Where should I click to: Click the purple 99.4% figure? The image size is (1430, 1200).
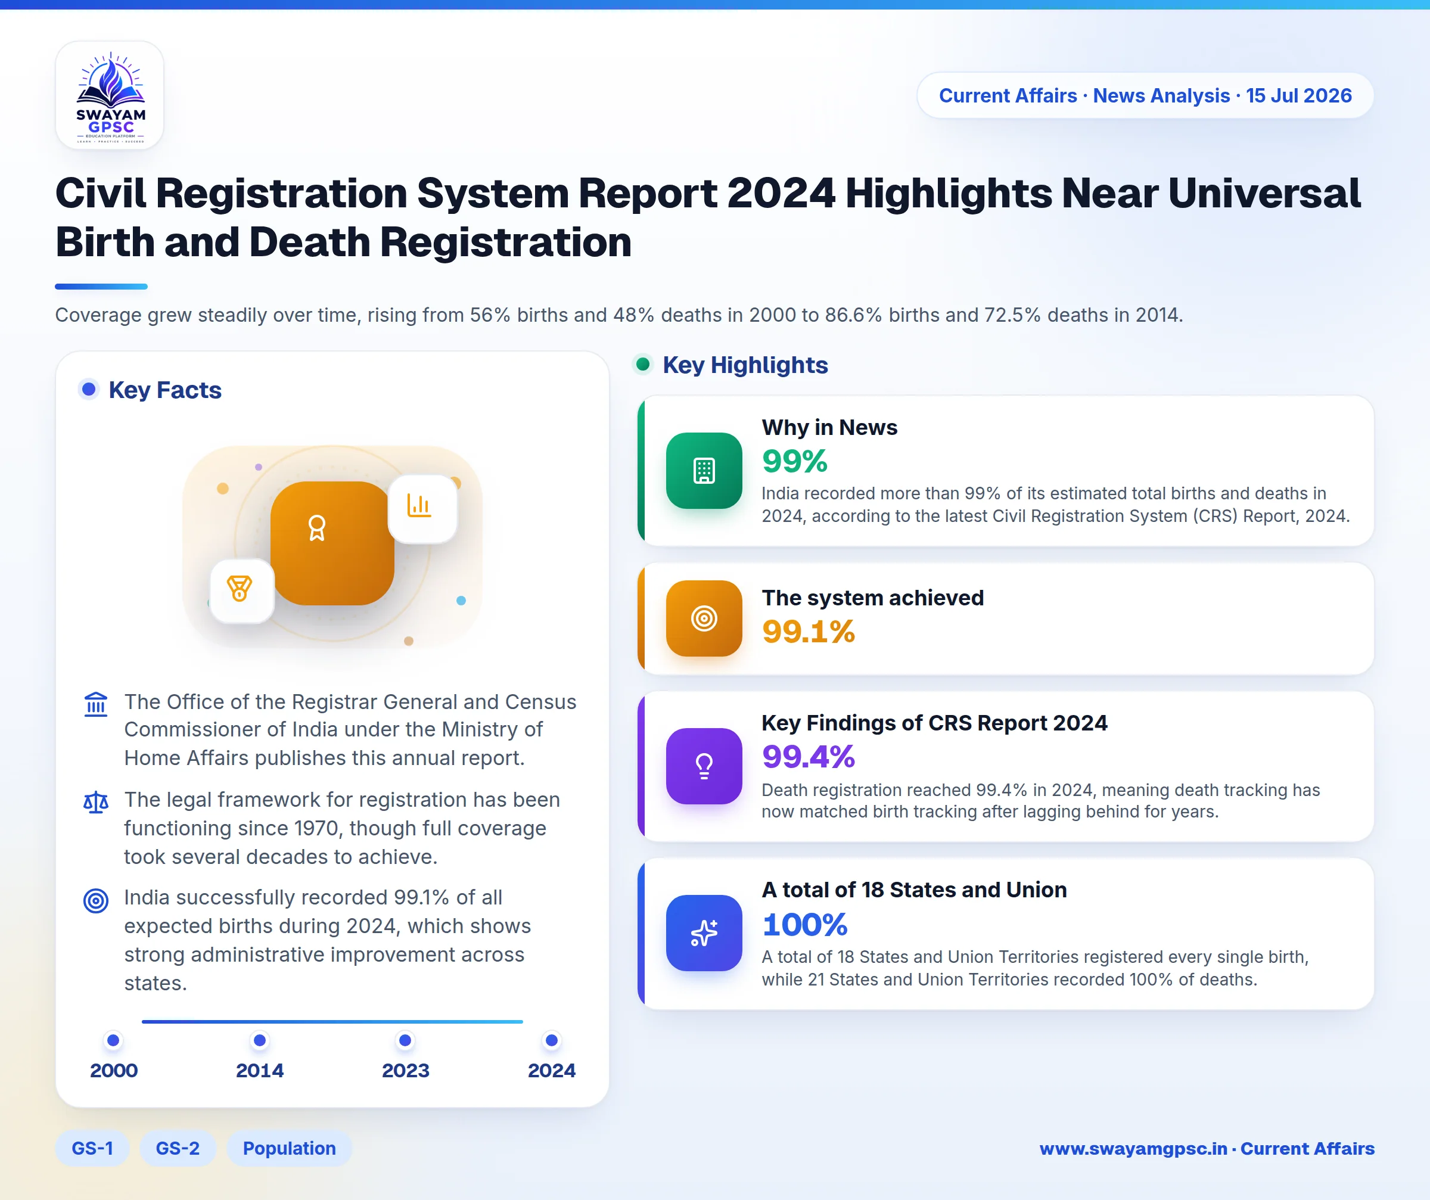coord(809,757)
